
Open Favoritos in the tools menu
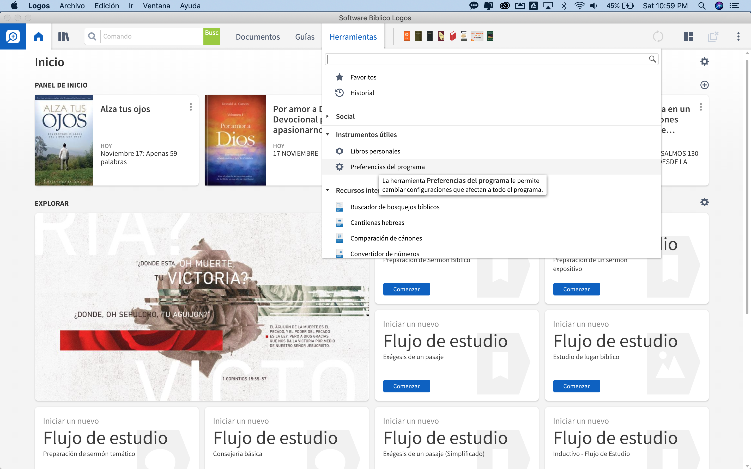click(x=363, y=77)
